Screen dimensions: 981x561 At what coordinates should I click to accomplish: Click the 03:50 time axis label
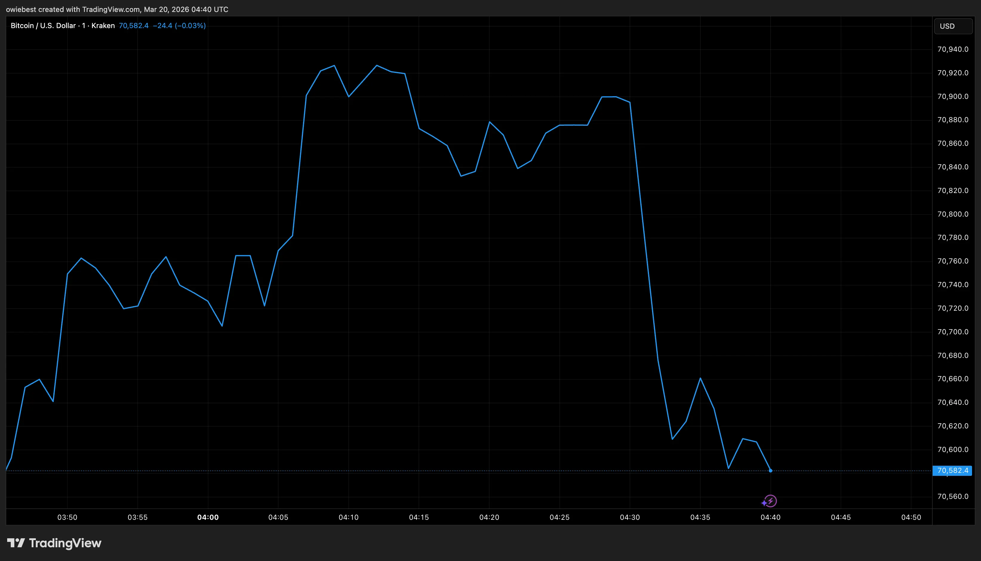pos(67,517)
